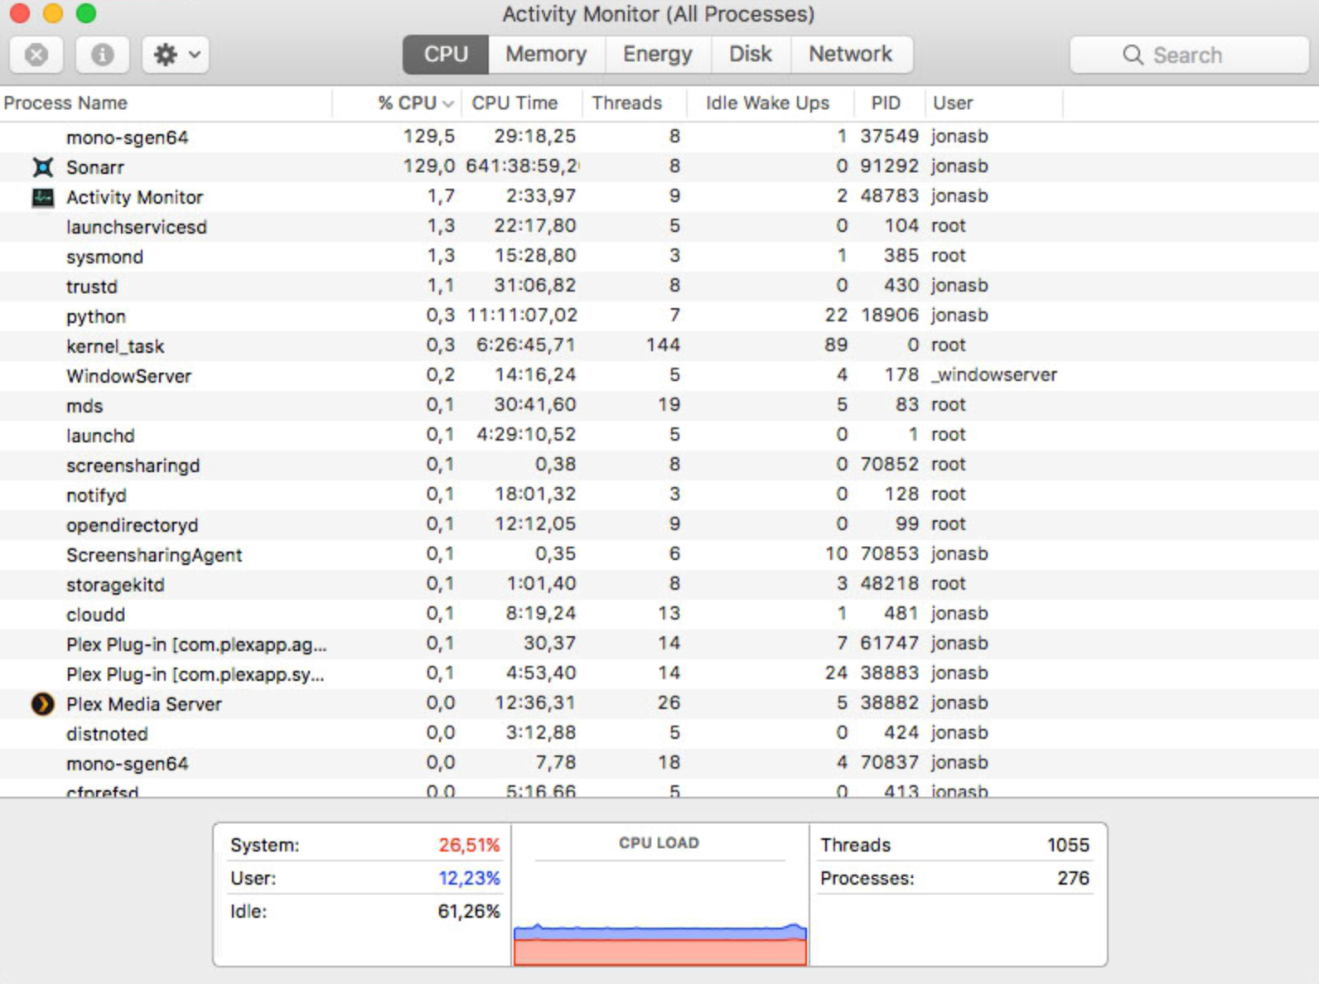Open the gear action dropdown menu
This screenshot has height=984, width=1319.
(176, 55)
